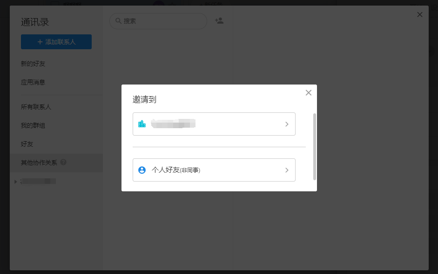The image size is (438, 274).
Task: Open 应用消息 in contacts sidebar
Action: point(33,82)
